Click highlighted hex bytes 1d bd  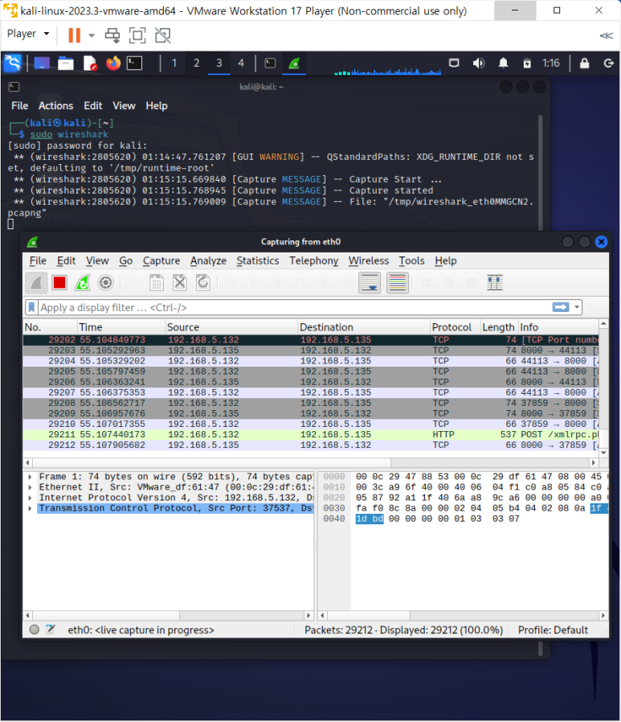(370, 519)
